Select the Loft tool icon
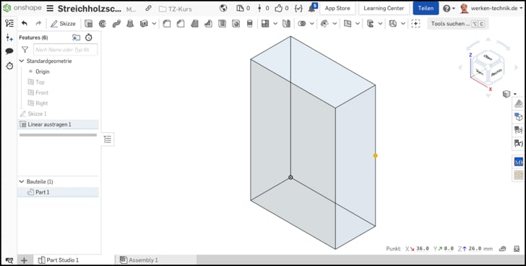 pos(130,23)
